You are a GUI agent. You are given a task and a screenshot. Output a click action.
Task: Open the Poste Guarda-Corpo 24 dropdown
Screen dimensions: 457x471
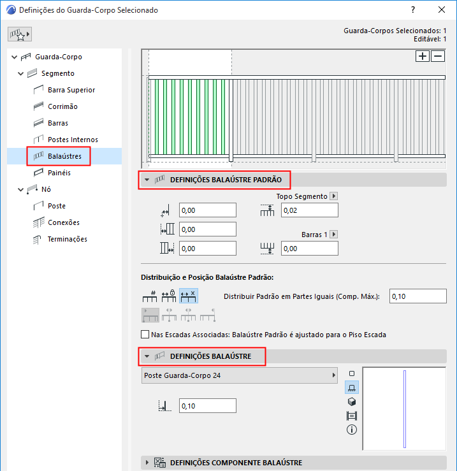(x=239, y=375)
